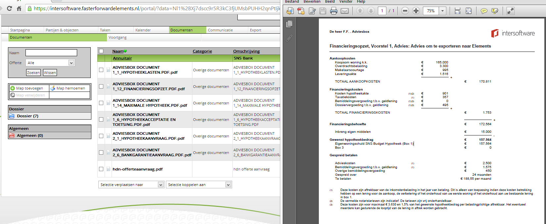Open the Export tab
This screenshot has height=224, width=546.
[x=256, y=30]
